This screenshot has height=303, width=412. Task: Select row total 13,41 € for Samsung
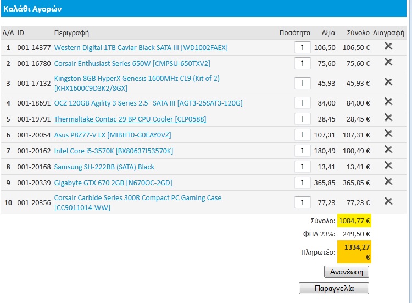358,167
